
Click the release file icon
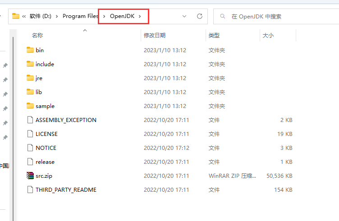(30, 162)
